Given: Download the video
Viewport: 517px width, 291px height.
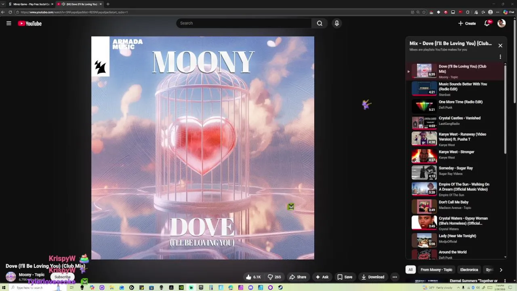Looking at the screenshot, I should 372,277.
